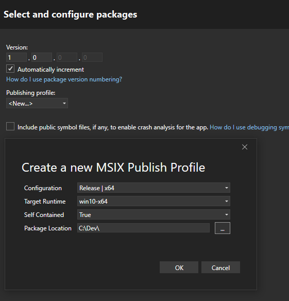Click the minor version field containing 0
The image size is (289, 301).
(42, 57)
